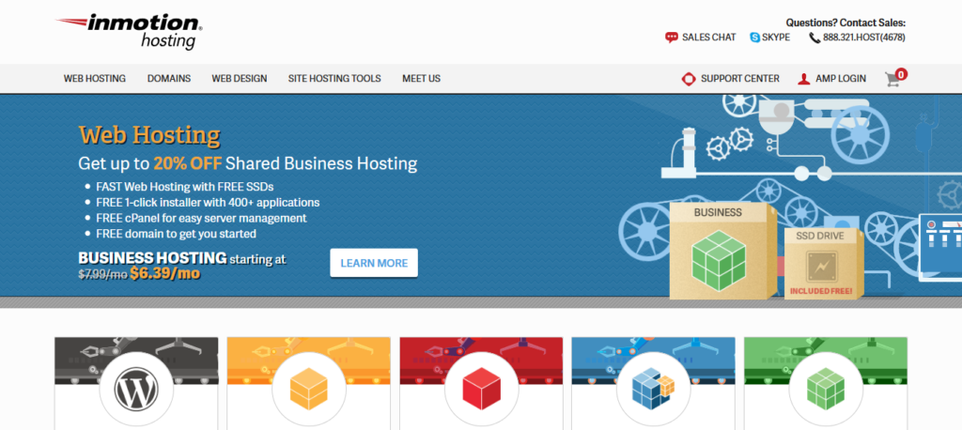
Task: Open AMP LOGIN
Action: [841, 79]
